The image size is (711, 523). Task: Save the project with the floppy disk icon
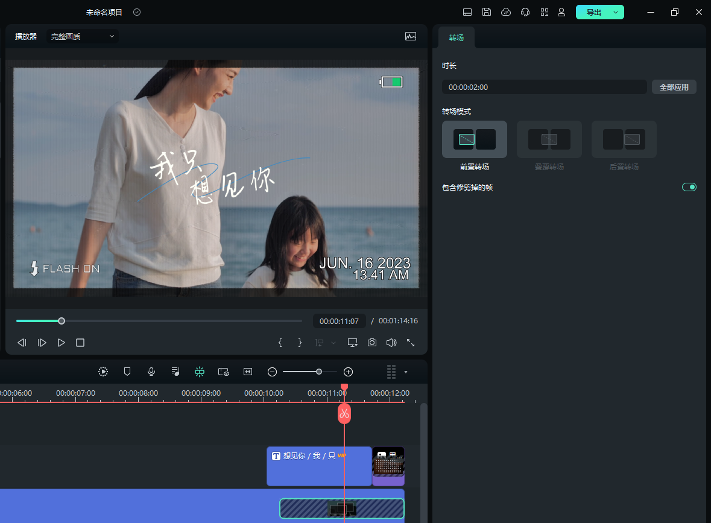(x=487, y=12)
